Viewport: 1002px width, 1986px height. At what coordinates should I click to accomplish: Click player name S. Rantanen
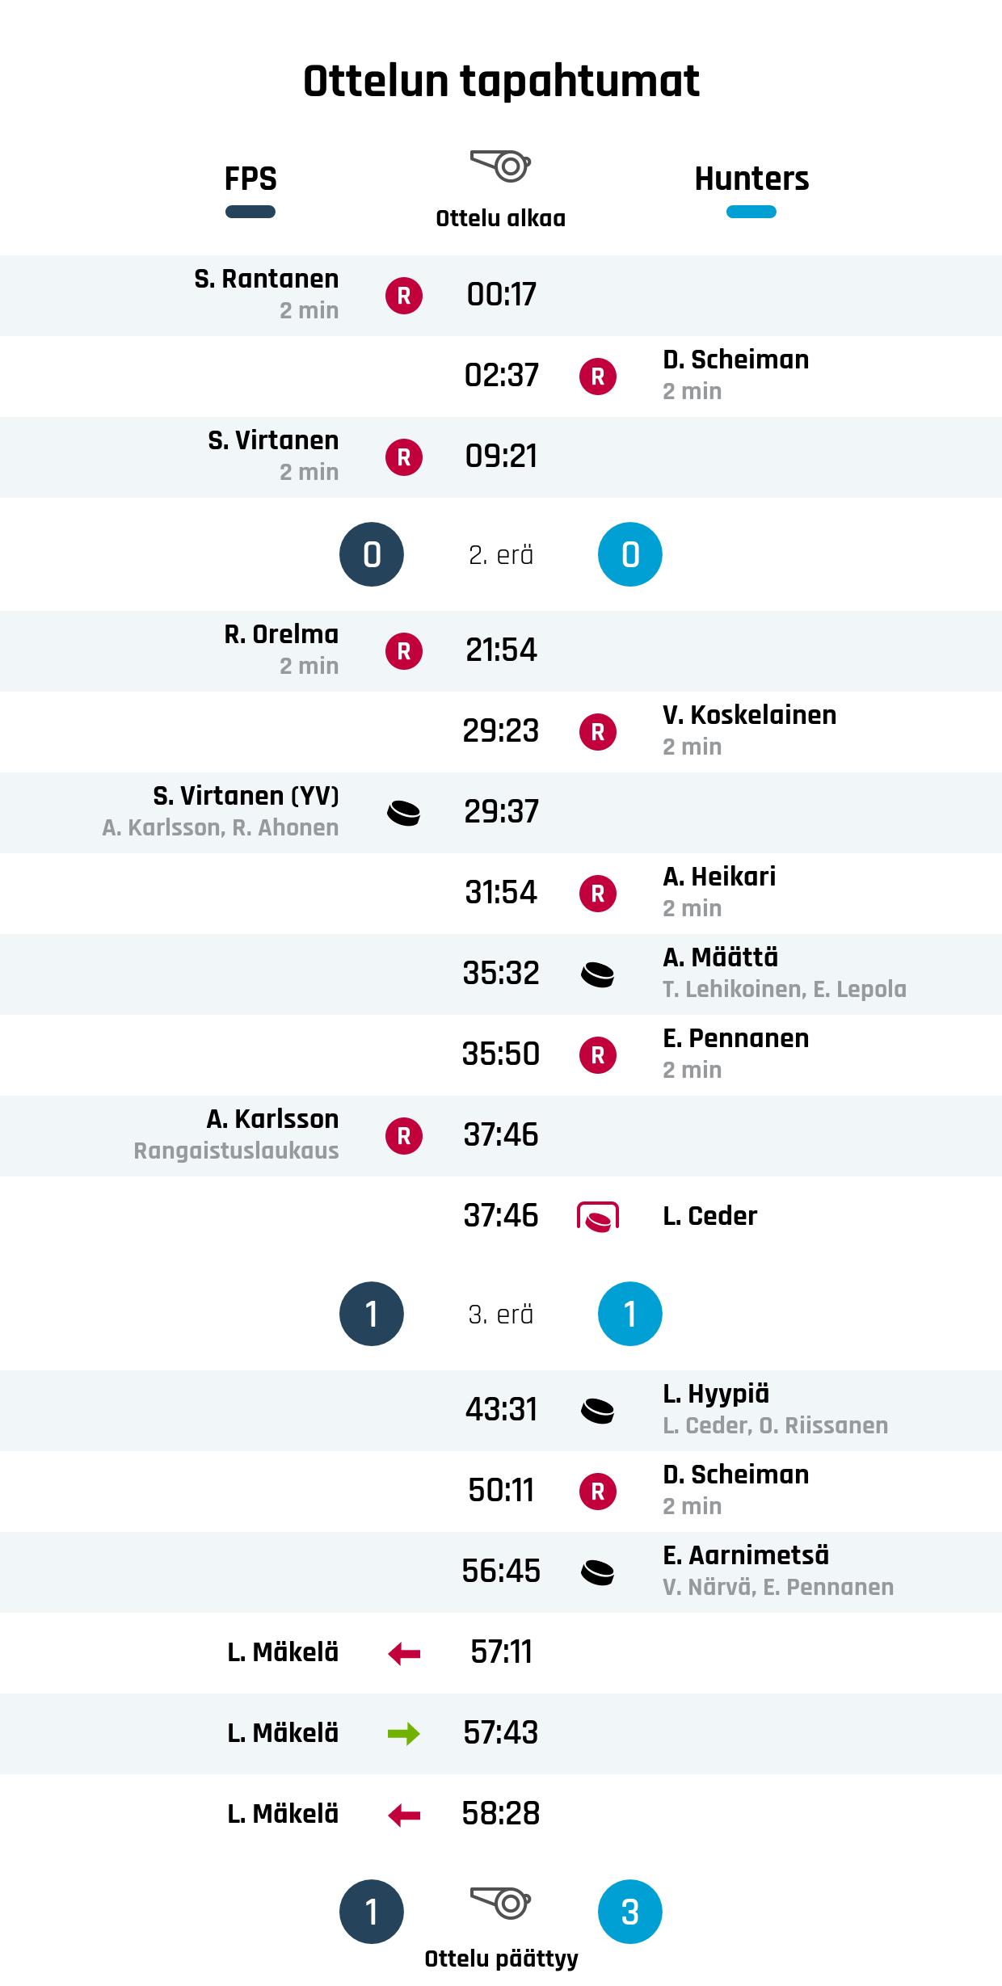point(267,279)
